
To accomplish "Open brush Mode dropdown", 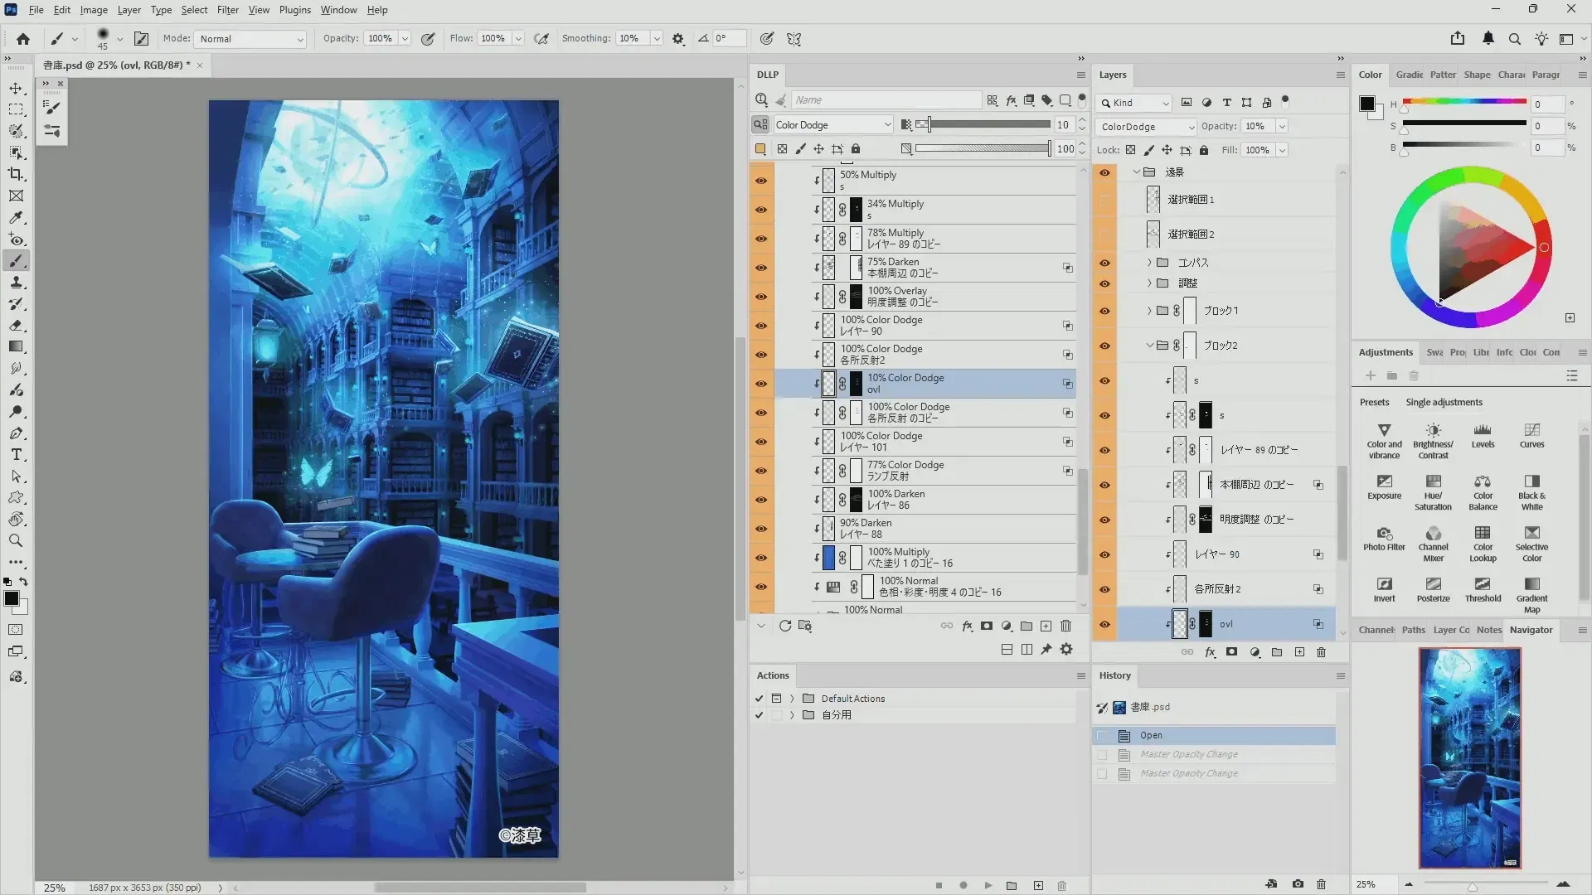I will pos(250,39).
